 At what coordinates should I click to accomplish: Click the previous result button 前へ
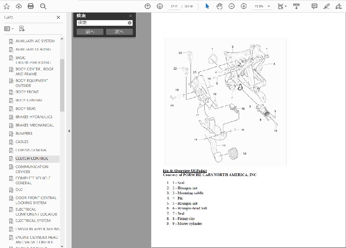click(90, 32)
